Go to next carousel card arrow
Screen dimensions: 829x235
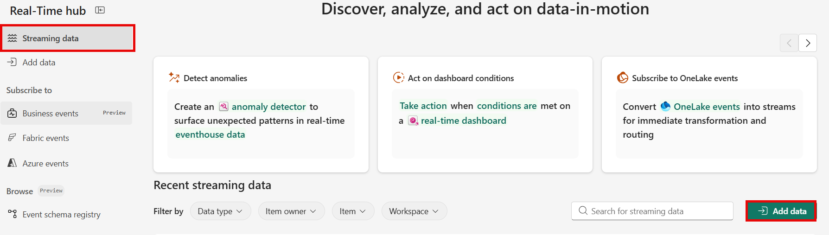coord(808,43)
